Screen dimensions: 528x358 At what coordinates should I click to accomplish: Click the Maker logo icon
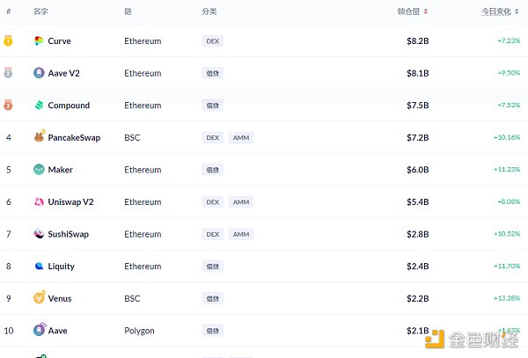39,170
